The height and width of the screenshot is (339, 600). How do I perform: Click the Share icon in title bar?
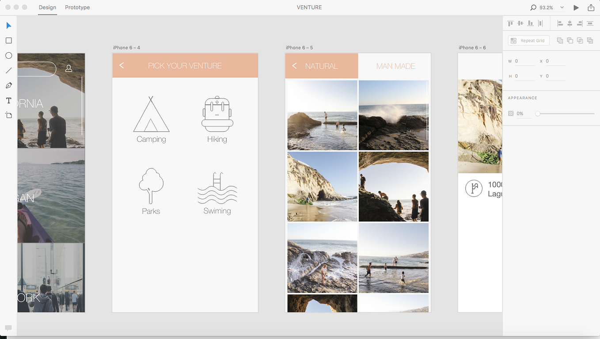[591, 7]
